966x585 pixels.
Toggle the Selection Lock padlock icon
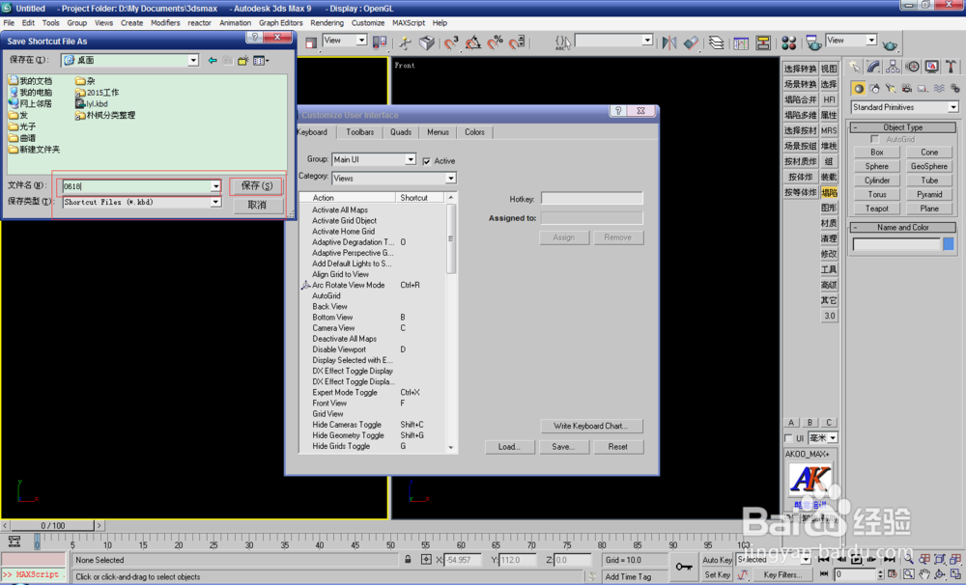point(408,560)
